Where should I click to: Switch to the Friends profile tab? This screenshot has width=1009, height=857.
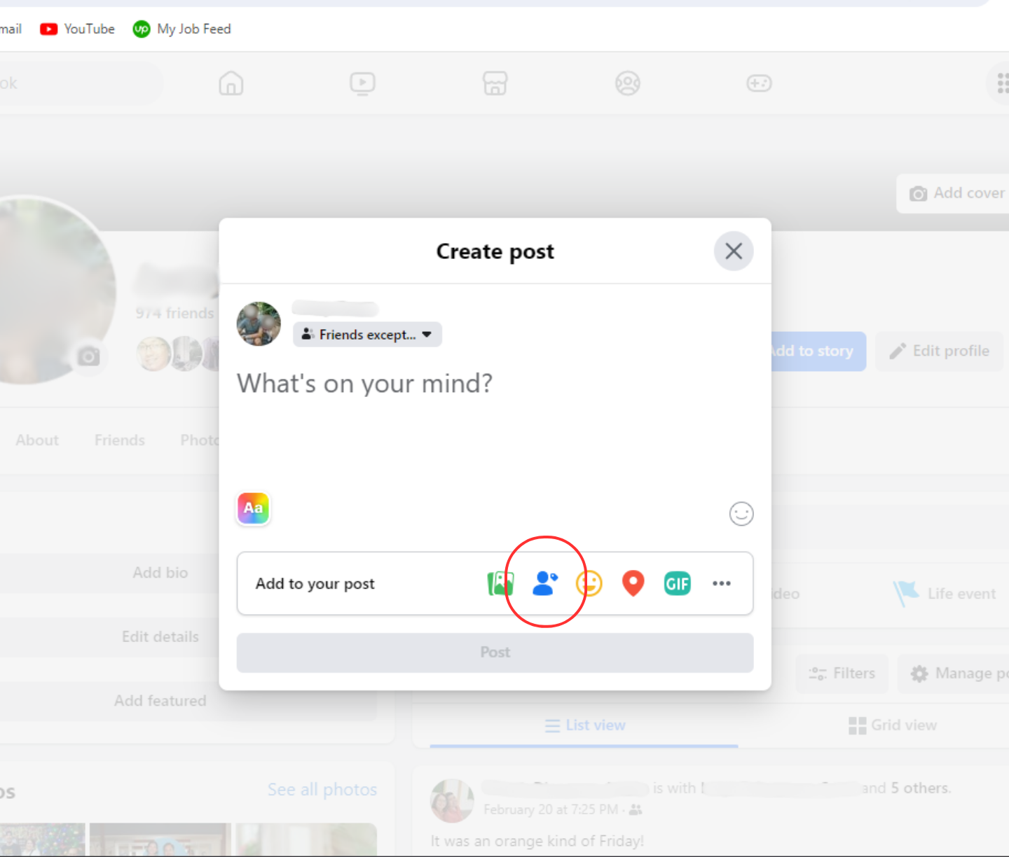pos(120,440)
